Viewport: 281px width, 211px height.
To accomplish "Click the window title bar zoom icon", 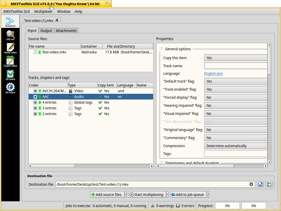I will click(x=108, y=4).
